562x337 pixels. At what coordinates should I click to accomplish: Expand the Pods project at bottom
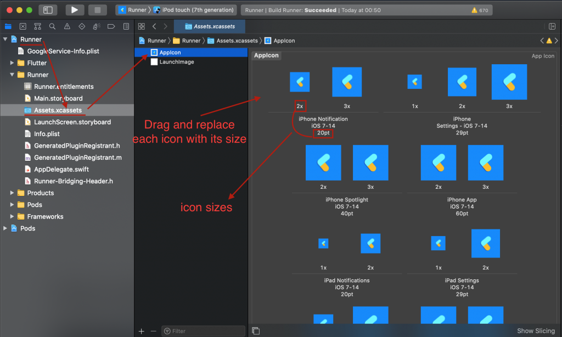pos(5,228)
